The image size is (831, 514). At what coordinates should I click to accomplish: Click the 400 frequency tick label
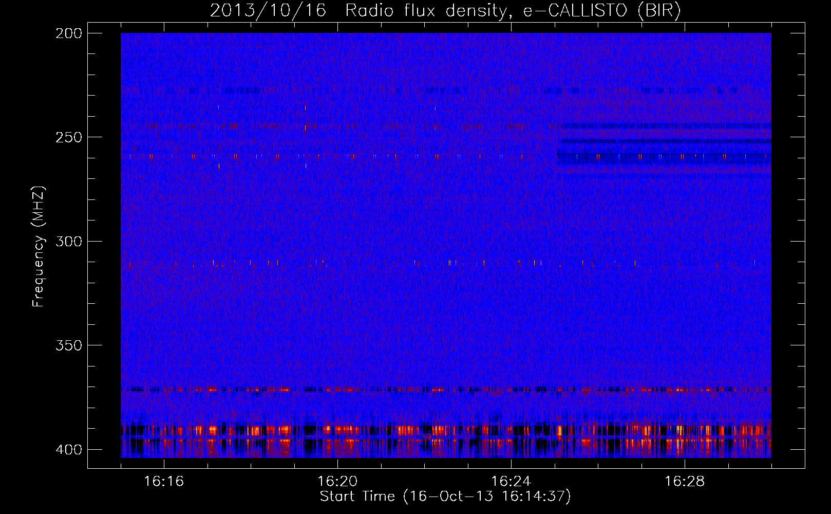coord(68,450)
